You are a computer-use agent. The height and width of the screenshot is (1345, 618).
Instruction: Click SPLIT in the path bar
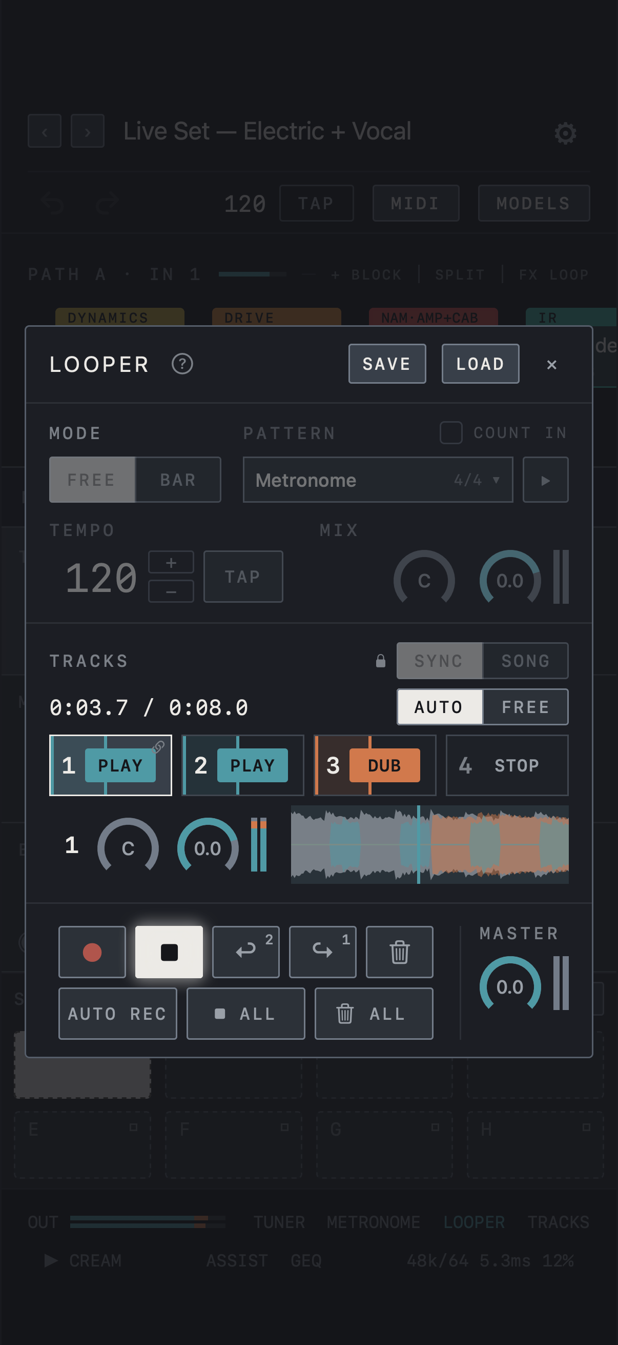click(461, 274)
